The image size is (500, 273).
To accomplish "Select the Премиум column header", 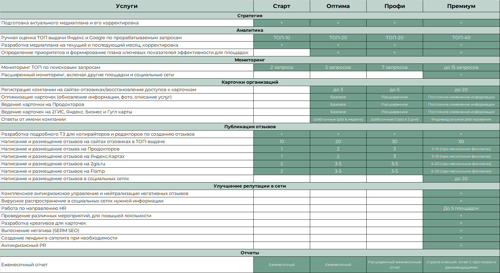I will (461, 6).
